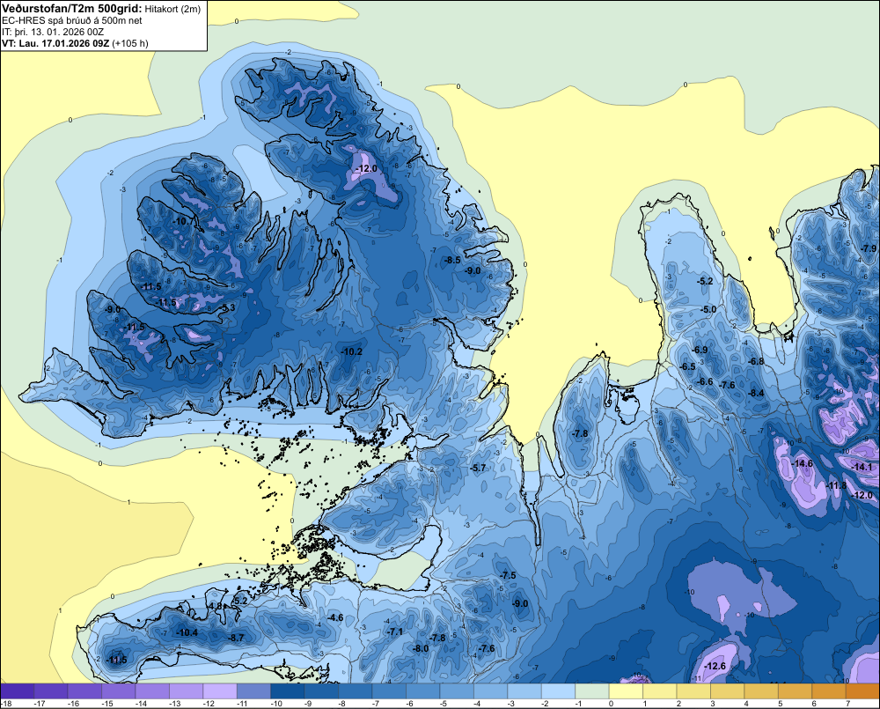Click the "-11.8" temperature value on the map
The height and width of the screenshot is (709, 880).
838,485
